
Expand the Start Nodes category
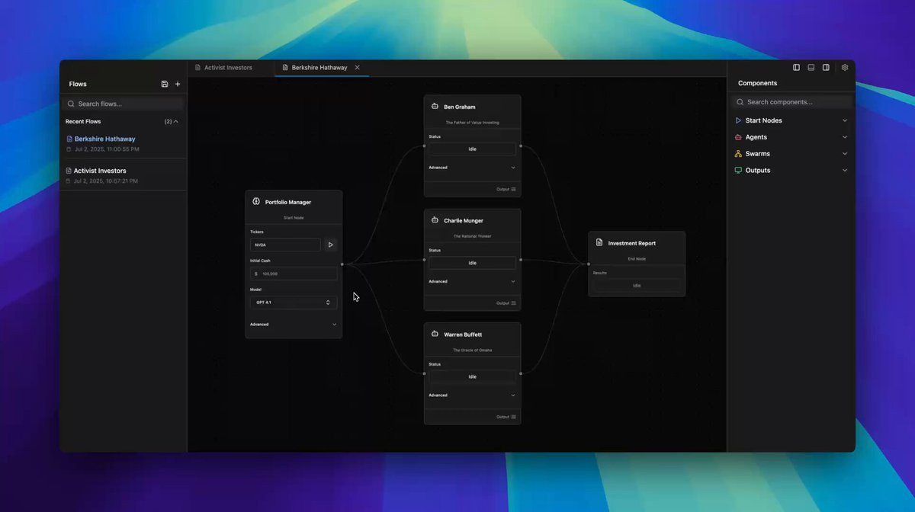pyautogui.click(x=845, y=120)
